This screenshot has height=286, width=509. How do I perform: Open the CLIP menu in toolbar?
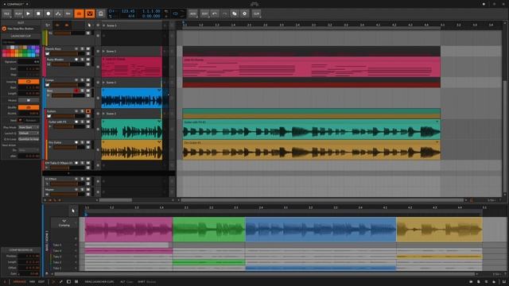256,14
